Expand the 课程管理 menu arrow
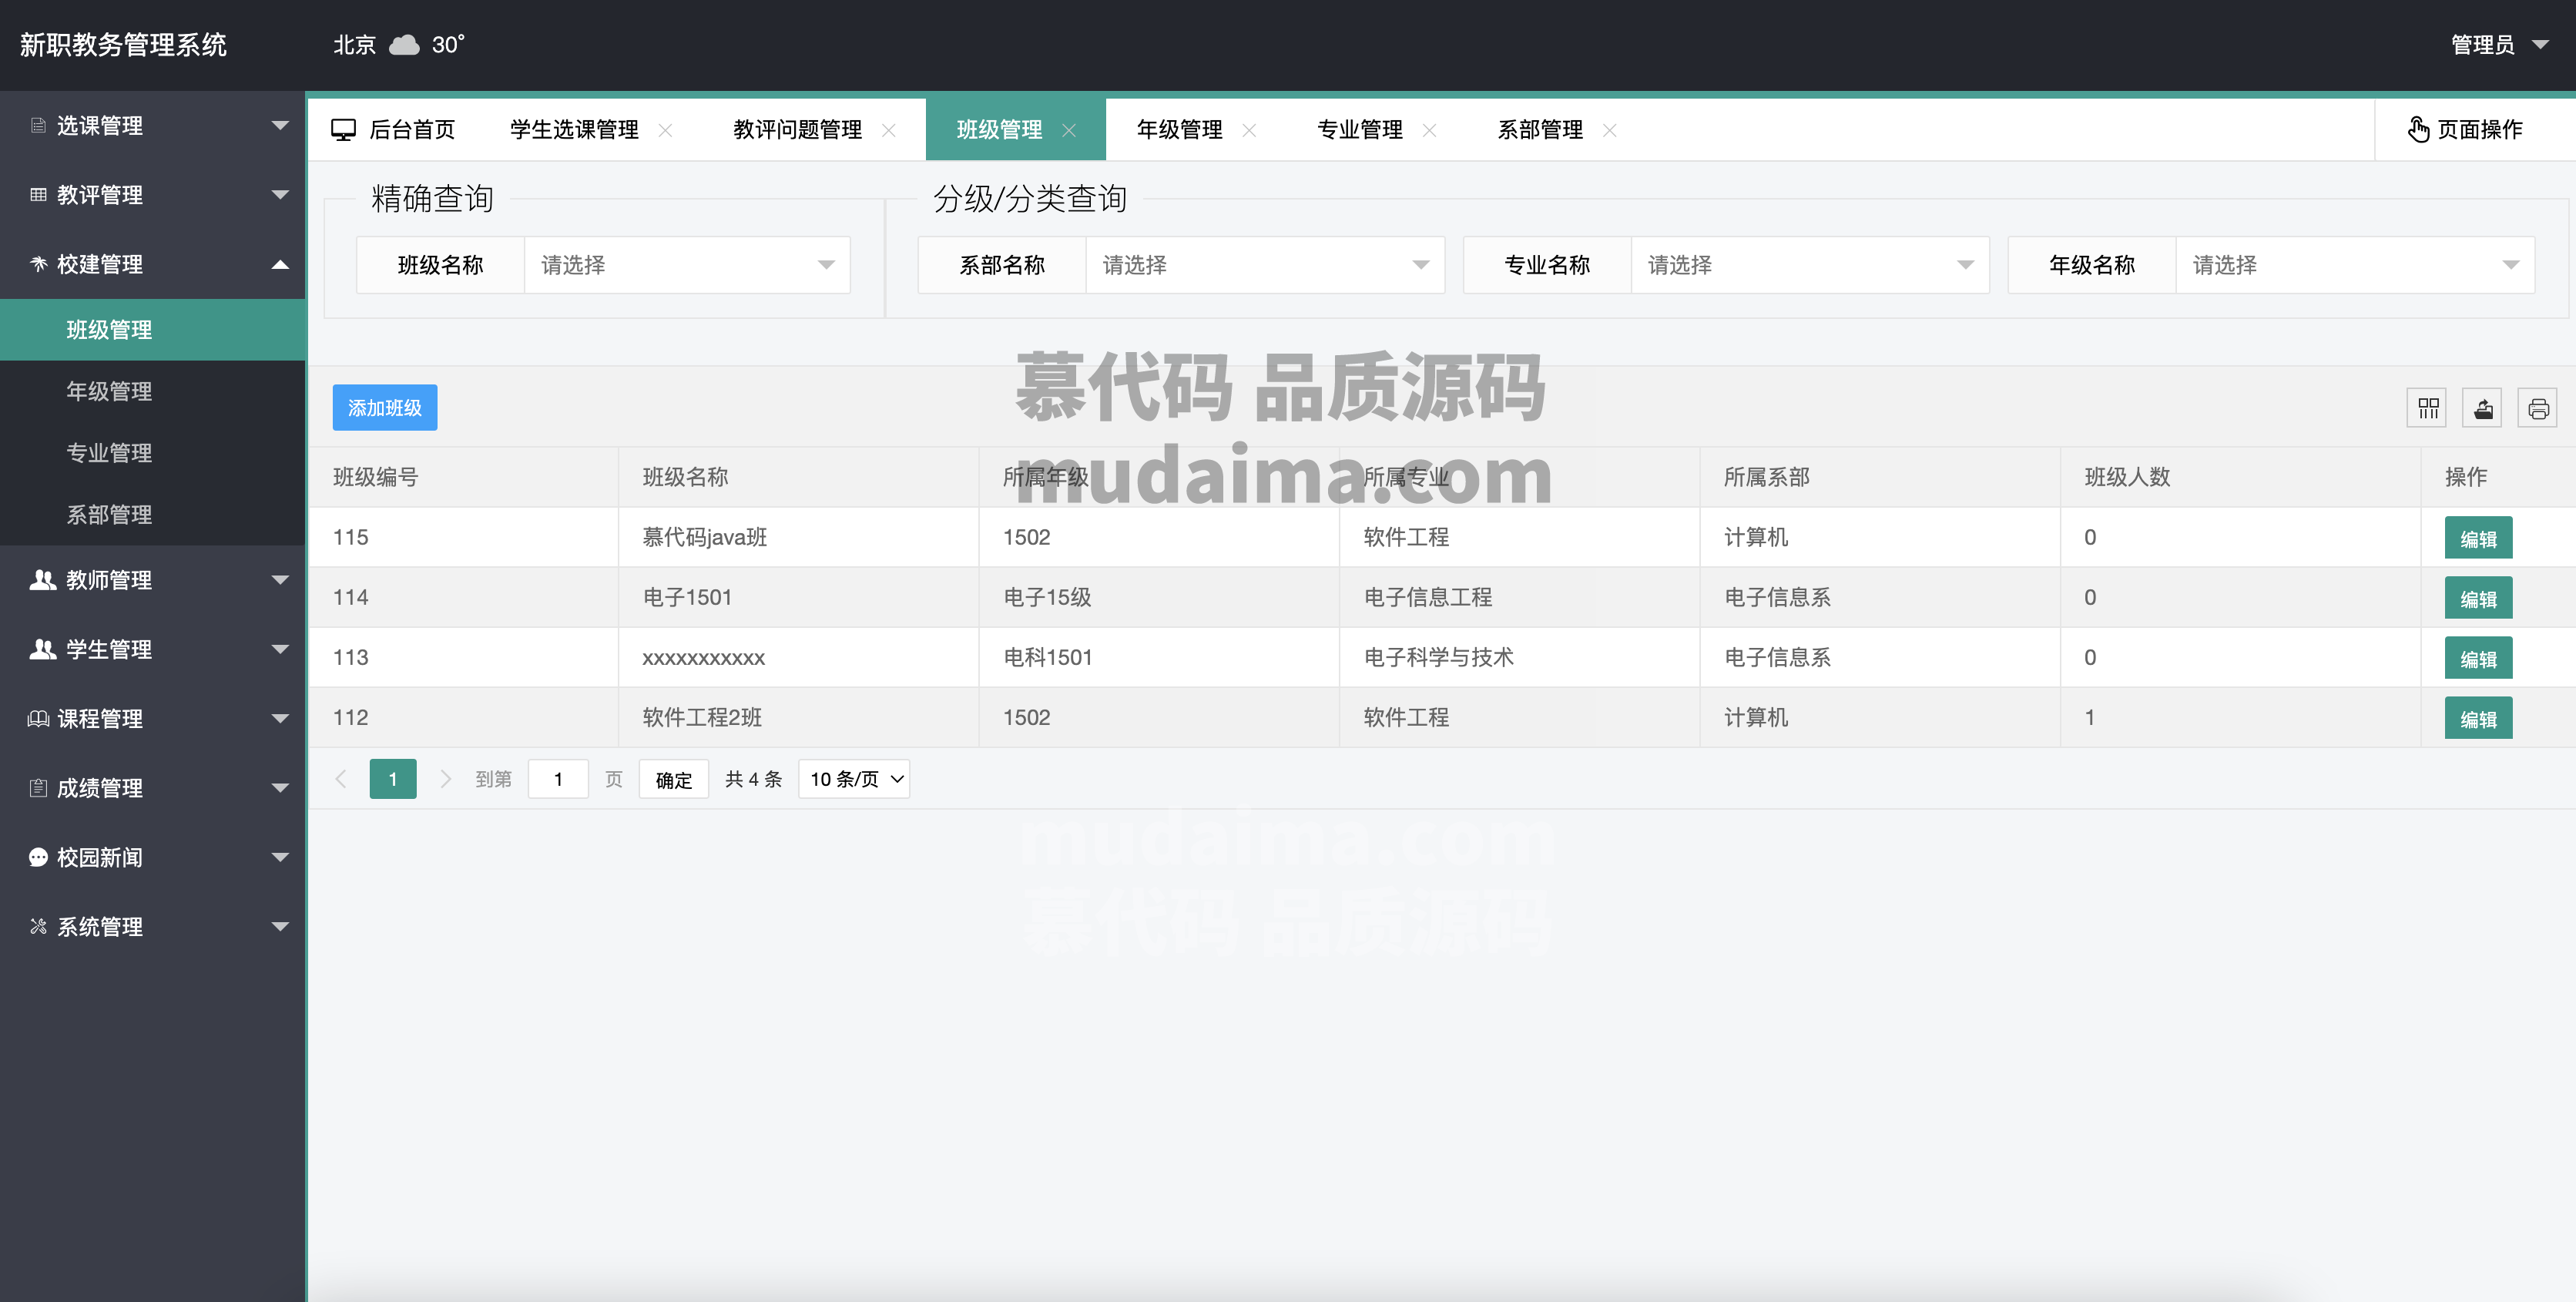Viewport: 2576px width, 1302px height. pyautogui.click(x=280, y=718)
